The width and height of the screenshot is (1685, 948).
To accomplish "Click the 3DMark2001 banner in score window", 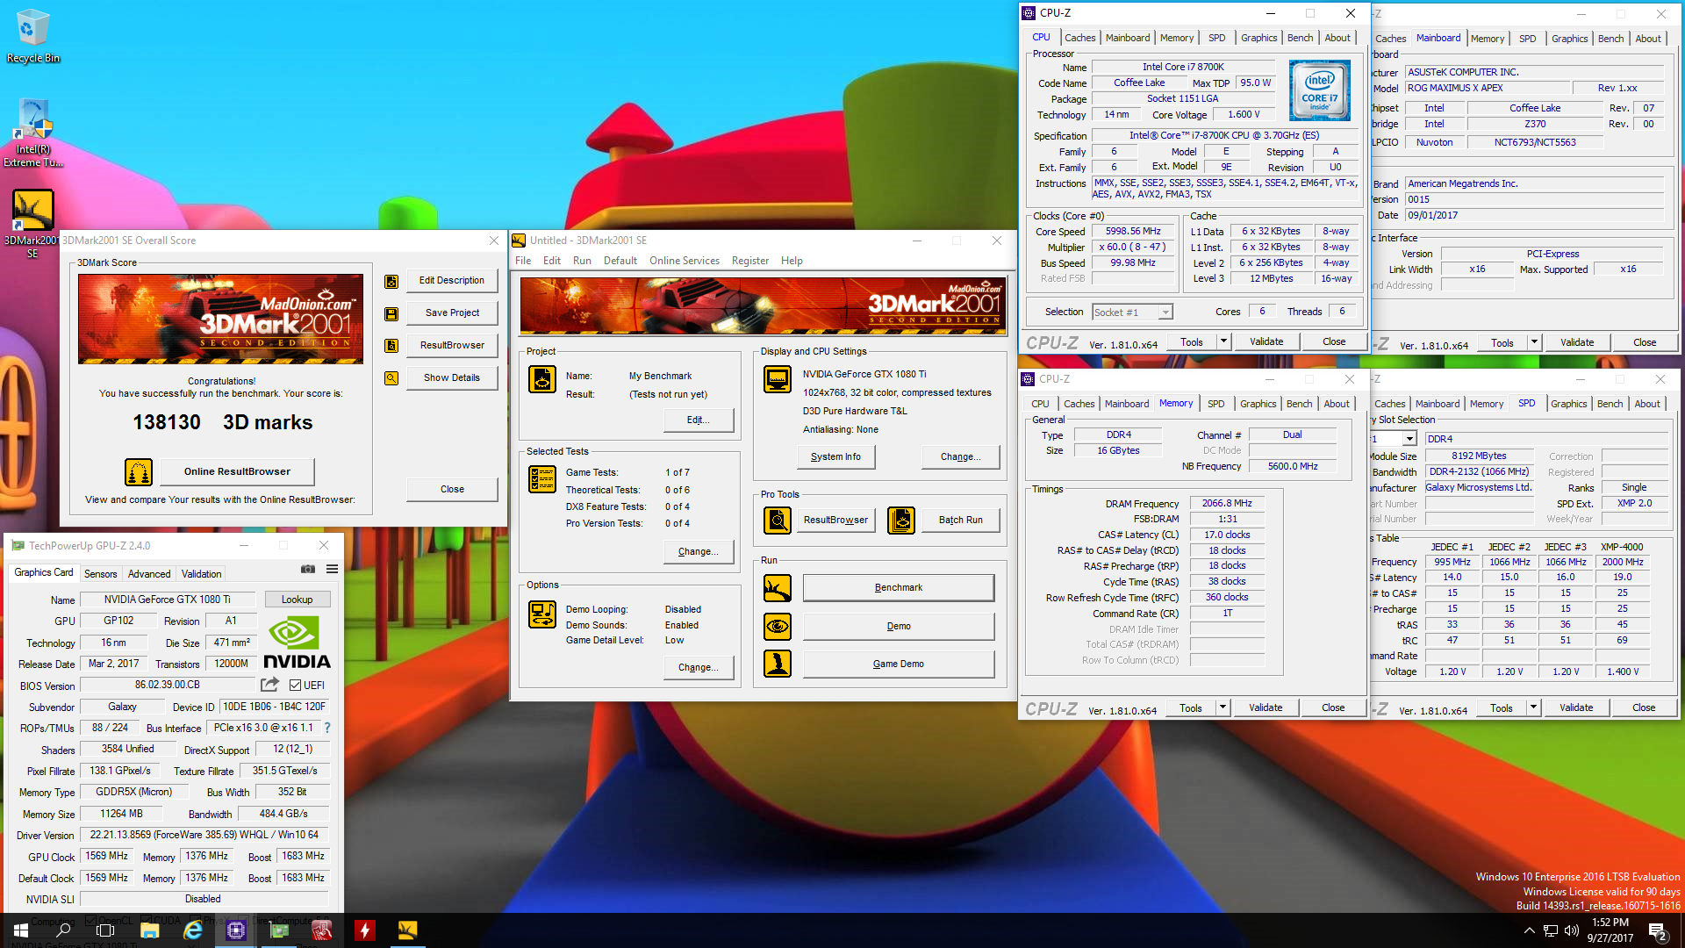I will coord(220,319).
